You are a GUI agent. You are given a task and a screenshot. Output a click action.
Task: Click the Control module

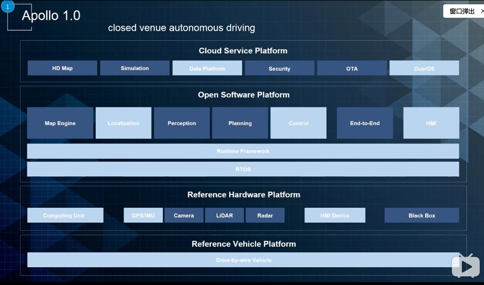pyautogui.click(x=299, y=123)
